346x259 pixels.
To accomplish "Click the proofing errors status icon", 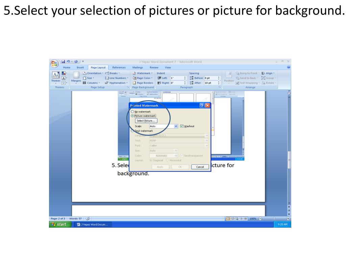I will [x=88, y=219].
